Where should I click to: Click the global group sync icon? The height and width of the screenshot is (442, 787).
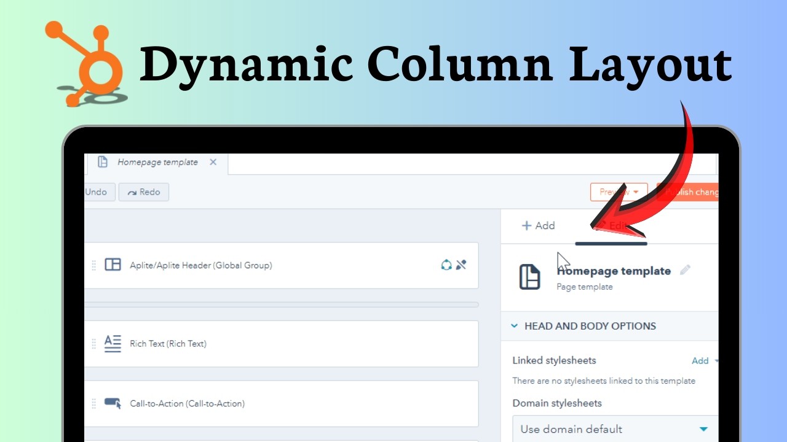tap(446, 265)
